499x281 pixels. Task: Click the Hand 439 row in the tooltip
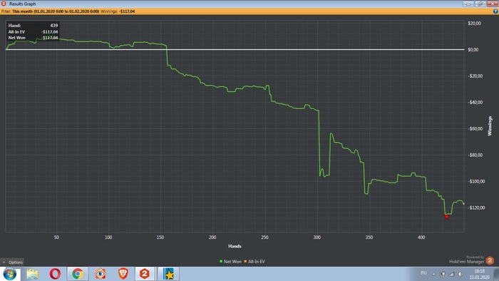(x=33, y=26)
